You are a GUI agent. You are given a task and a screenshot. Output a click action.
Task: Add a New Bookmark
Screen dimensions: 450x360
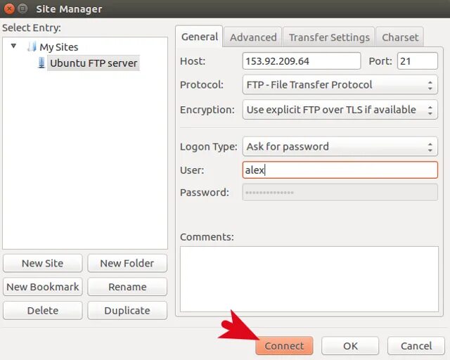42,287
